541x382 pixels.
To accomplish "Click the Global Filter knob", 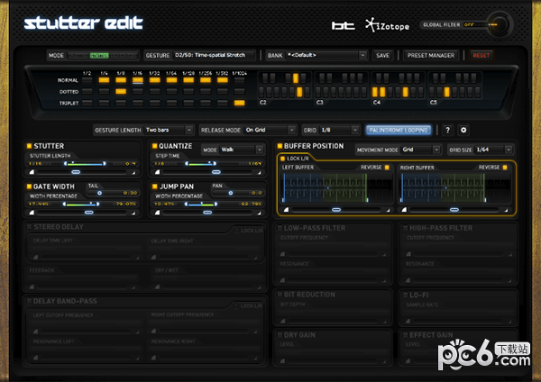I will coord(500,25).
